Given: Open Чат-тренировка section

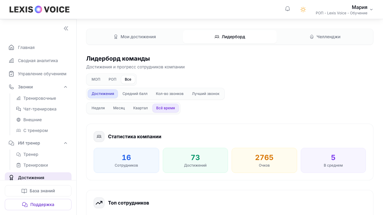Looking at the screenshot, I should [42, 109].
